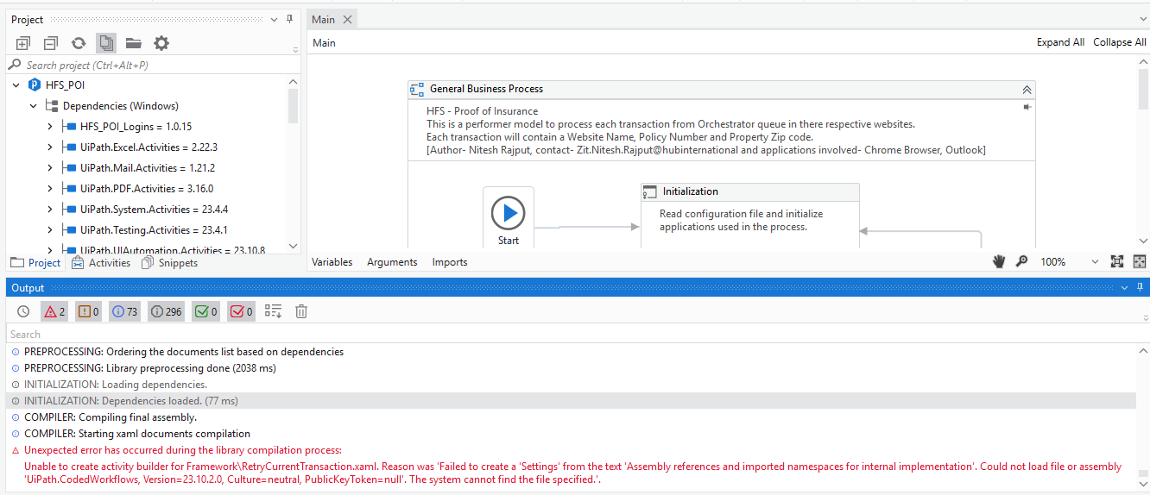The width and height of the screenshot is (1150, 495).
Task: Click the Main breadcrumb in designer
Action: pos(324,42)
